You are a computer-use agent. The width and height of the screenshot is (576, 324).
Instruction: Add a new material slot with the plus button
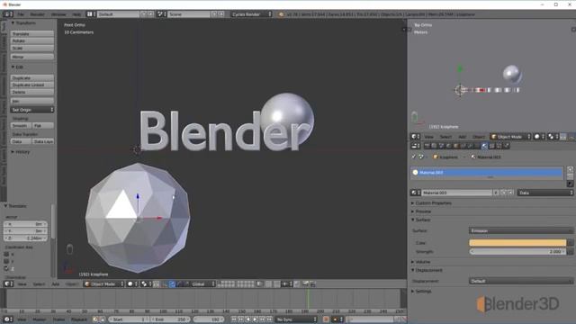[x=570, y=169]
